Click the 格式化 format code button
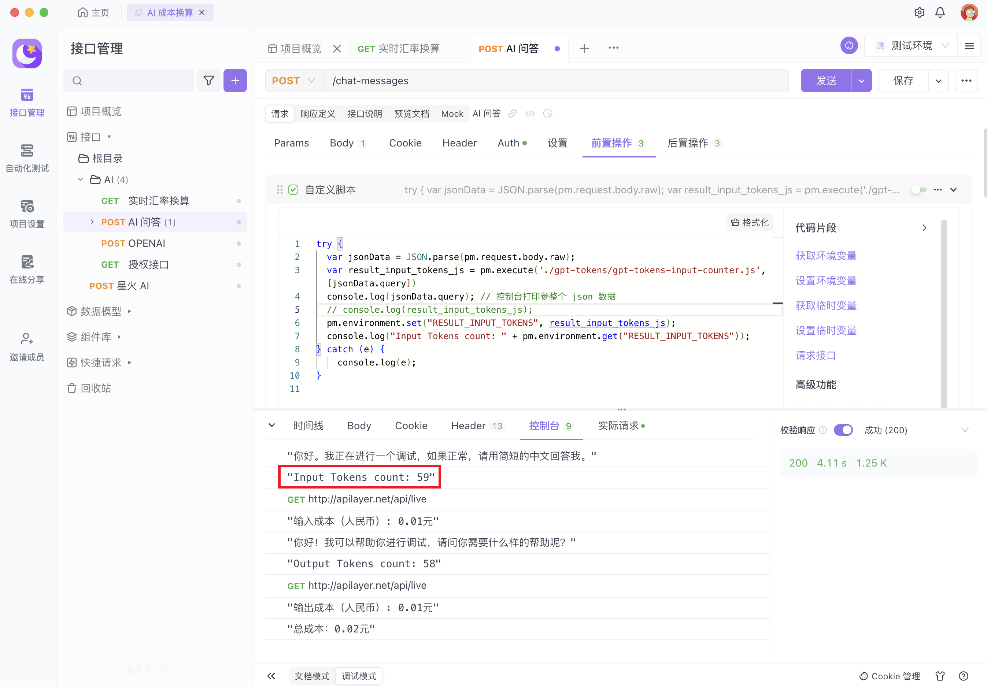This screenshot has width=987, height=687. [750, 223]
